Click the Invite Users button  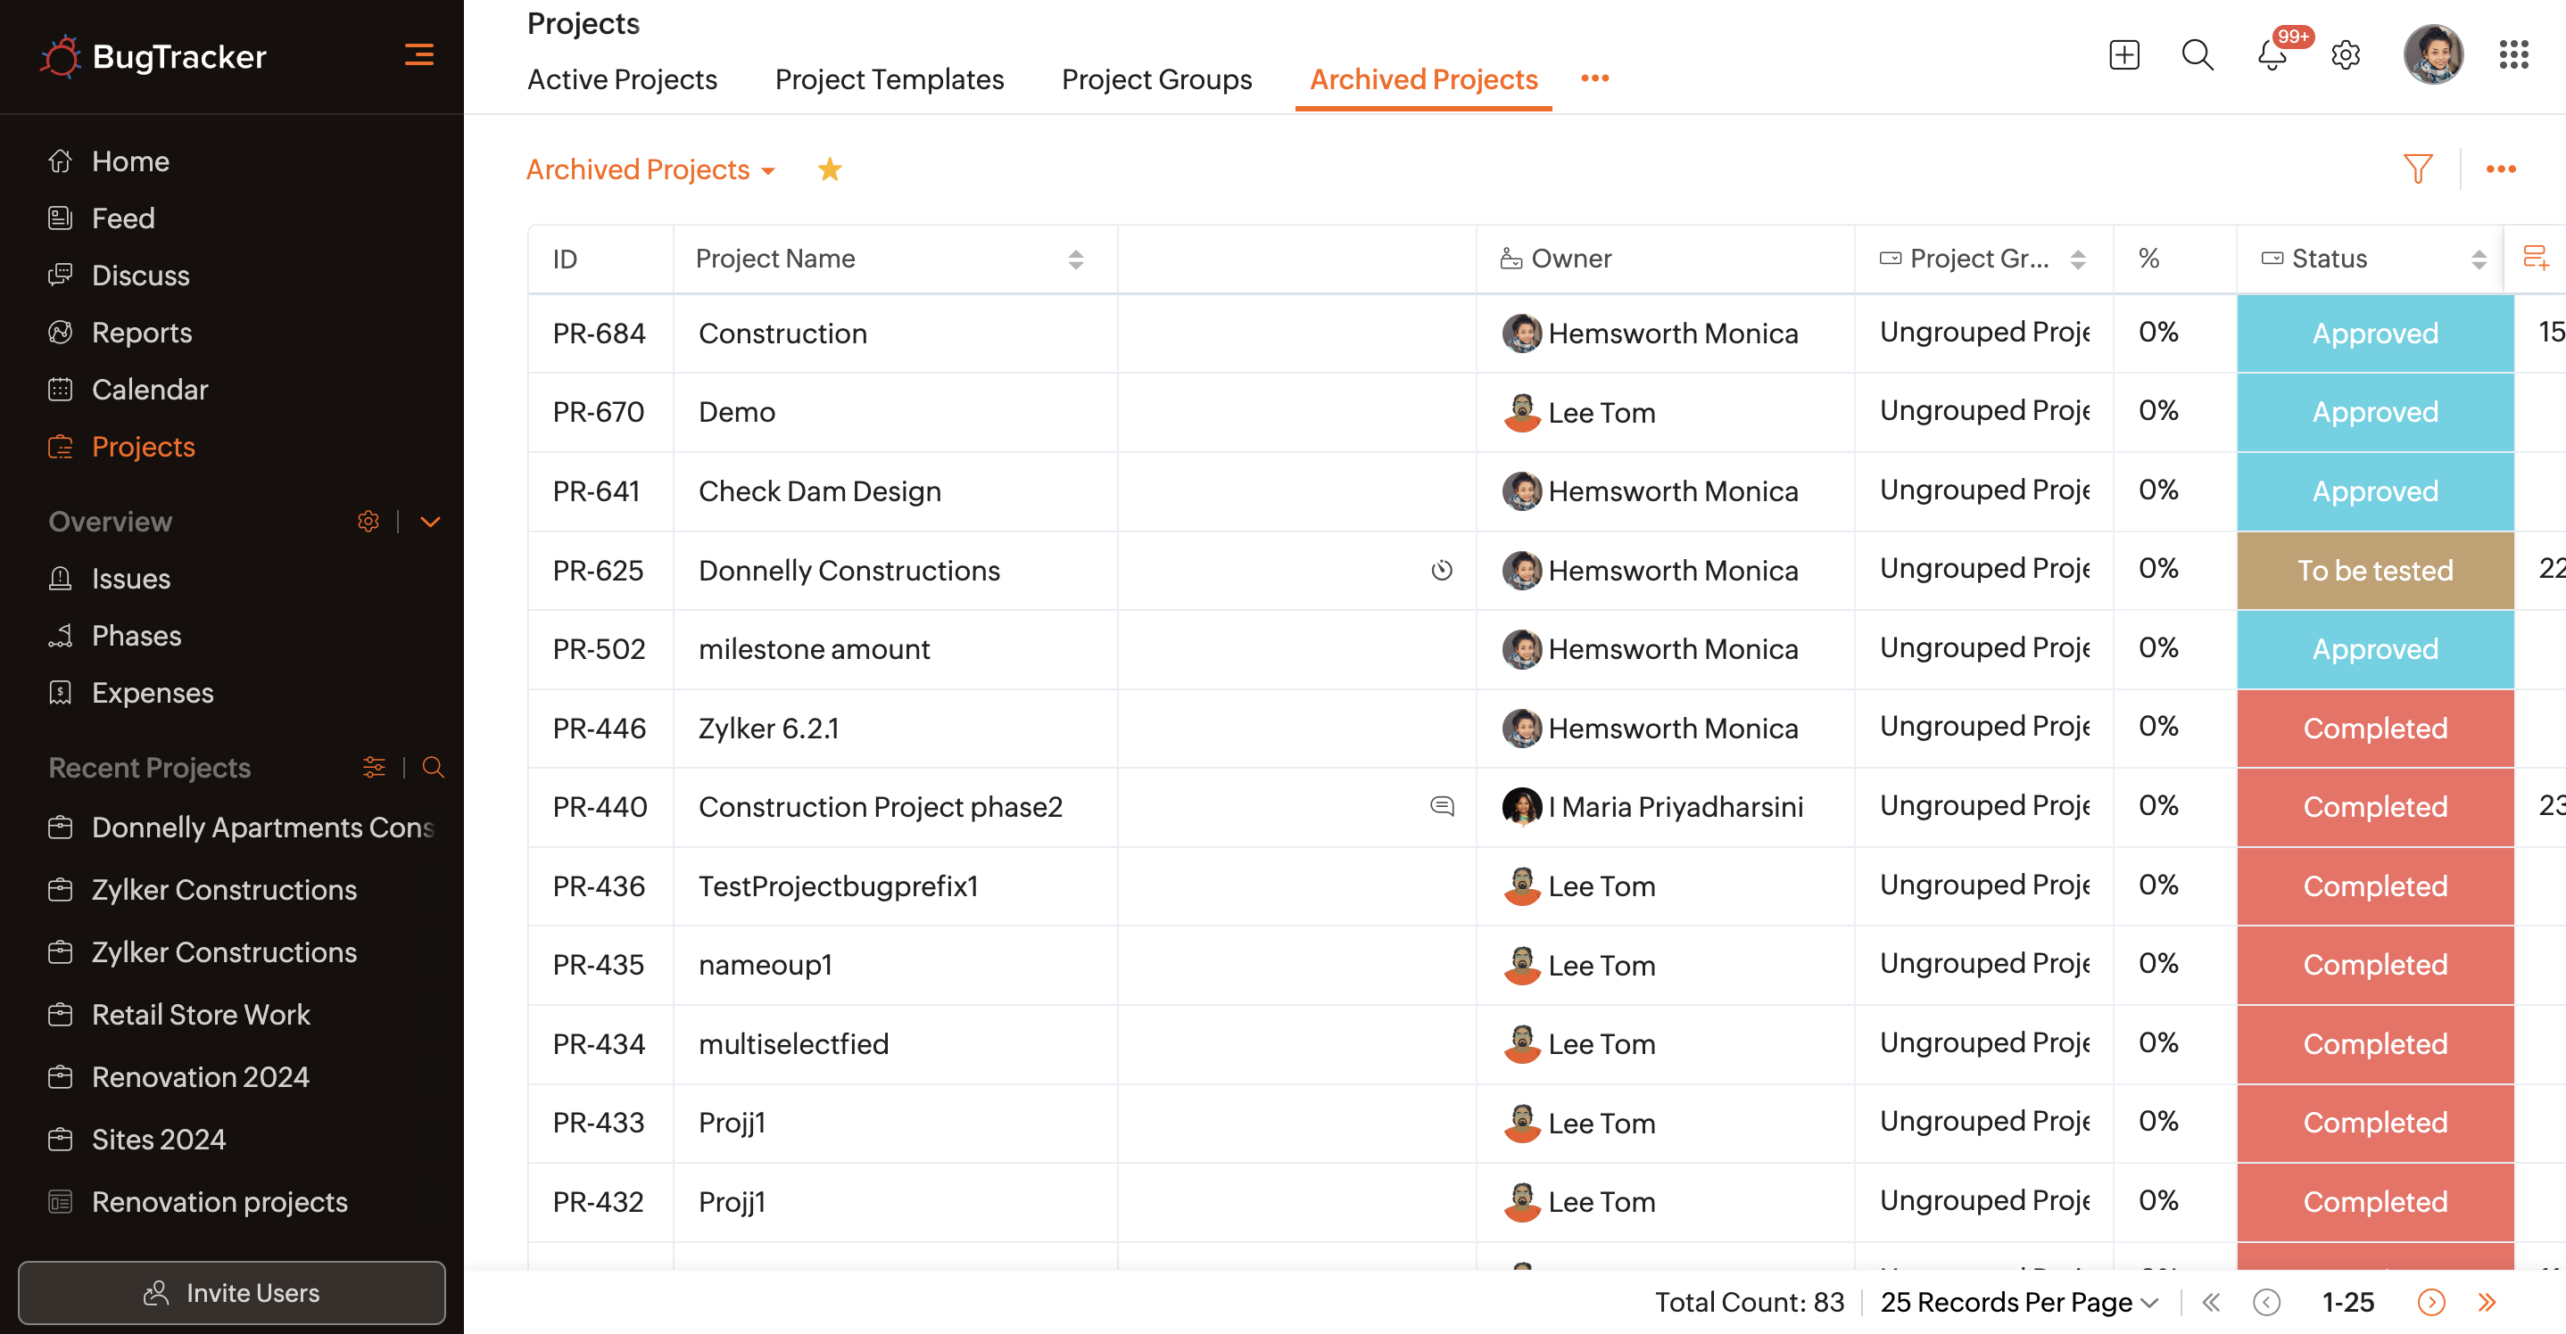click(x=231, y=1292)
